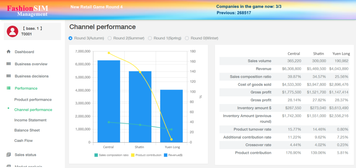Viewport: 356px width, 168px height.
Task: Open the Income Statement page
Action: [x=30, y=120]
